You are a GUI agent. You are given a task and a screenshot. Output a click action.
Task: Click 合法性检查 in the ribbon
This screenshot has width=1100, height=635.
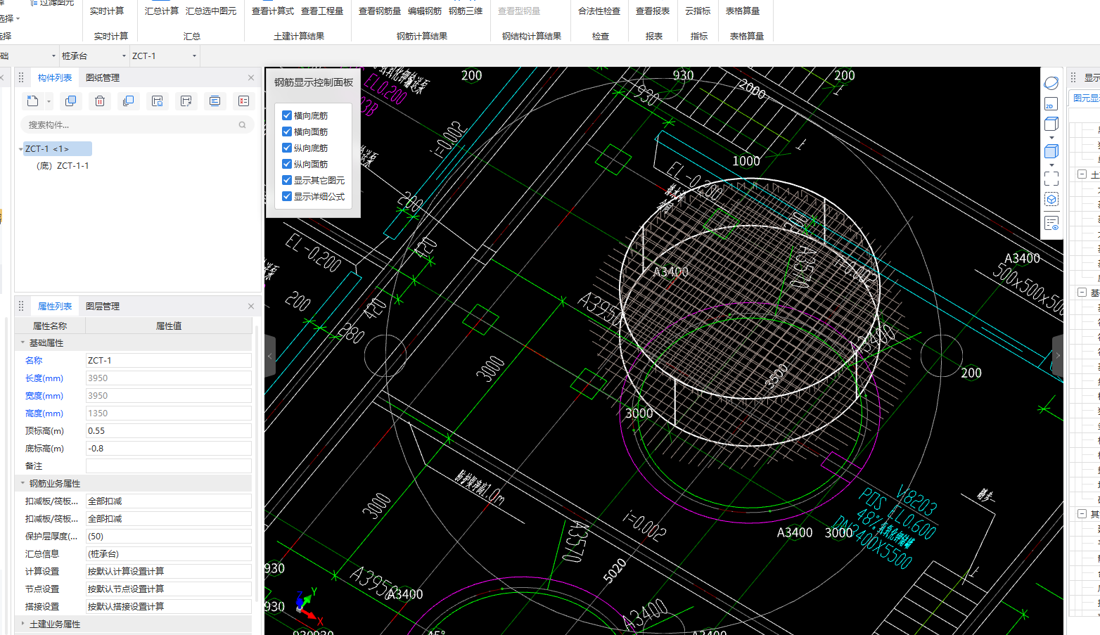(x=599, y=11)
